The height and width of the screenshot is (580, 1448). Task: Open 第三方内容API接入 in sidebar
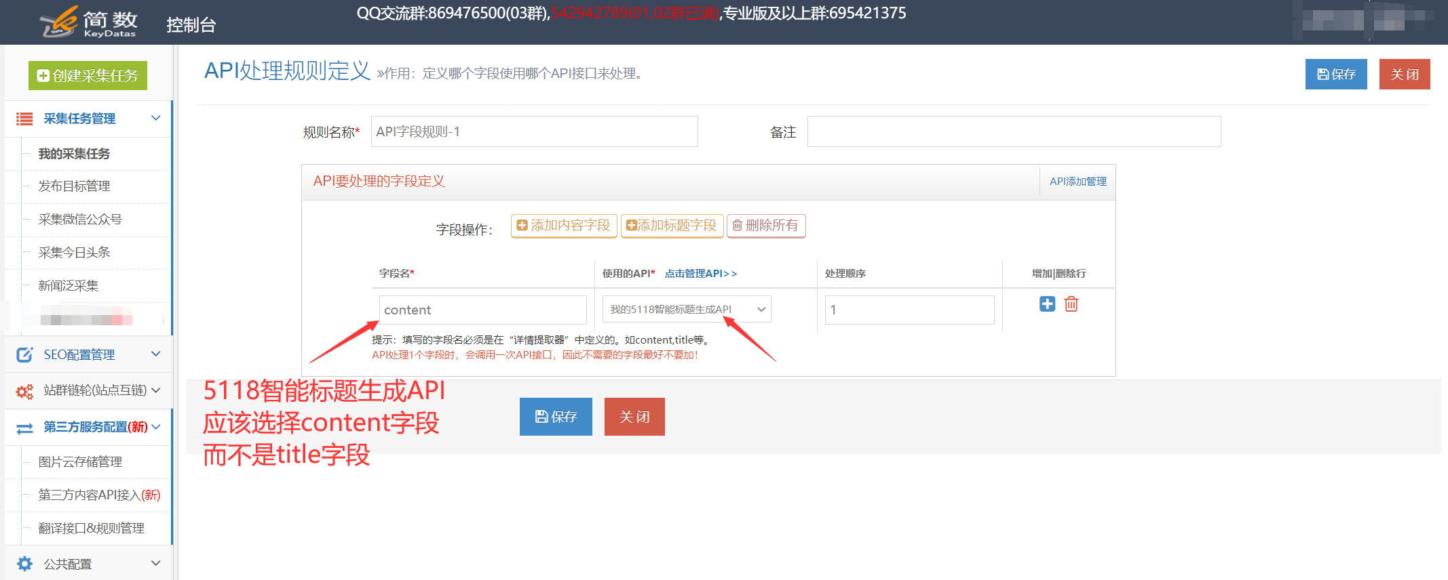(99, 495)
